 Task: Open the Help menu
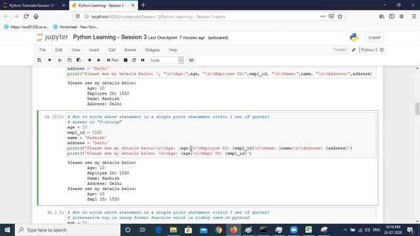(x=173, y=50)
